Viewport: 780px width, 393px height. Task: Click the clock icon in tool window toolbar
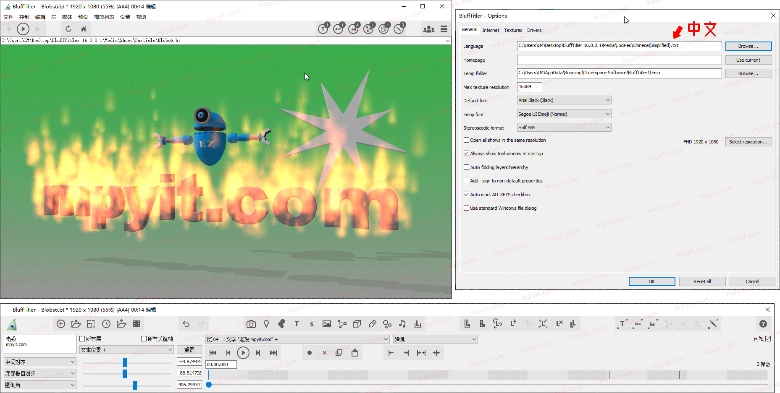[x=106, y=324]
